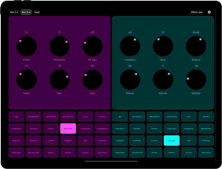Click the highlighted magenta Super Filter button

coord(68,129)
